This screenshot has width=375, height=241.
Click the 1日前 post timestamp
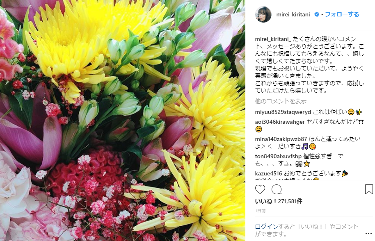pos(260,211)
